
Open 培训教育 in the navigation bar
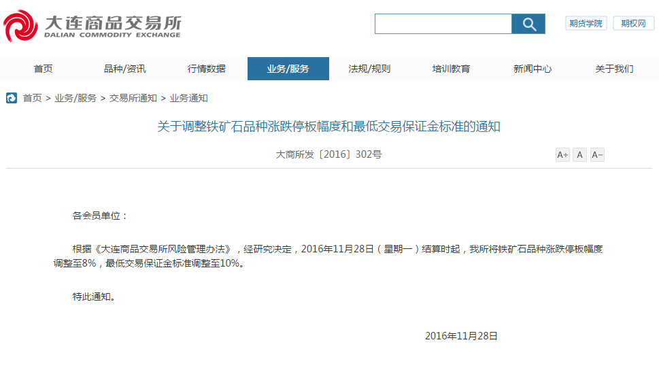(451, 69)
